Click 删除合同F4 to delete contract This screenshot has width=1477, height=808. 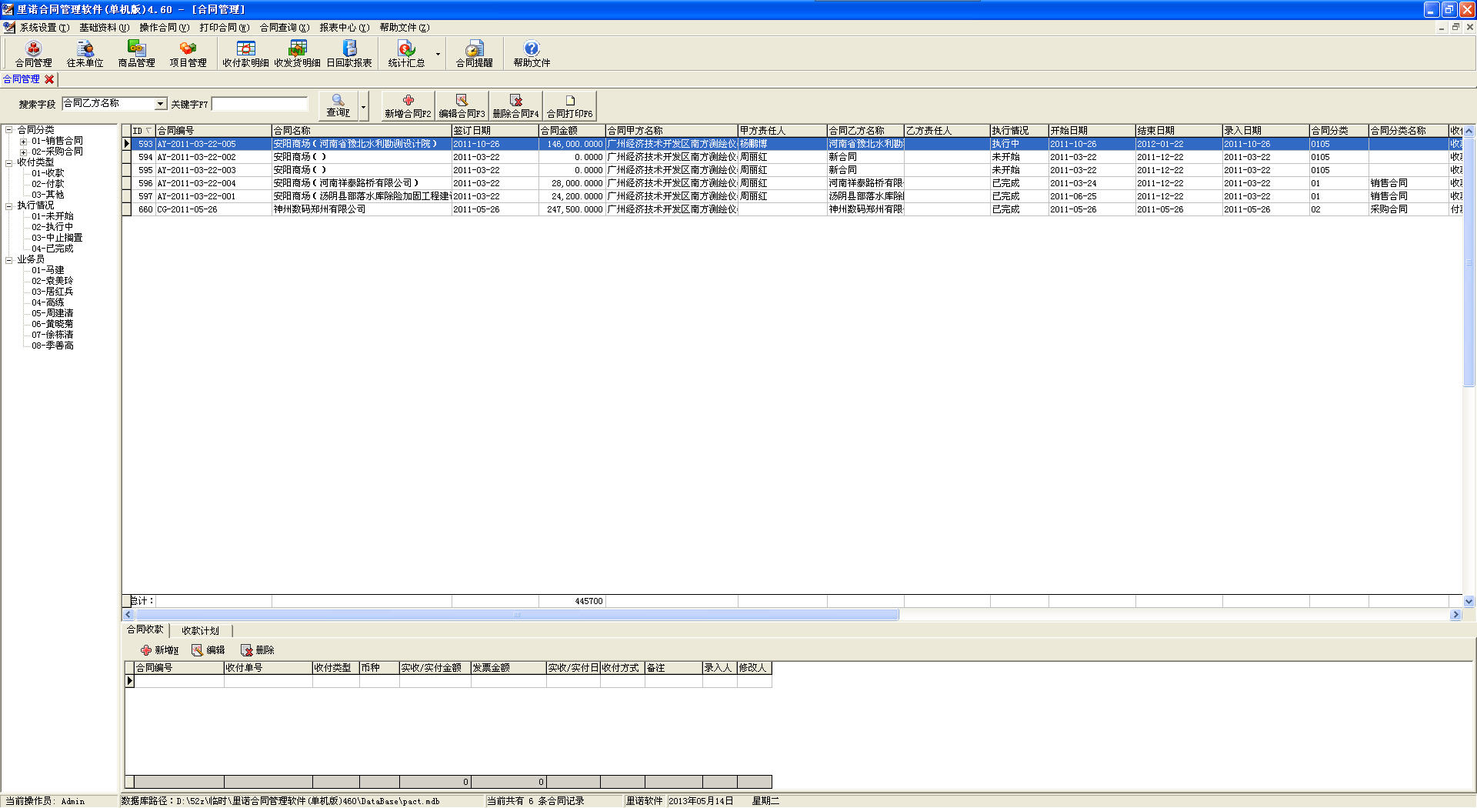(515, 105)
